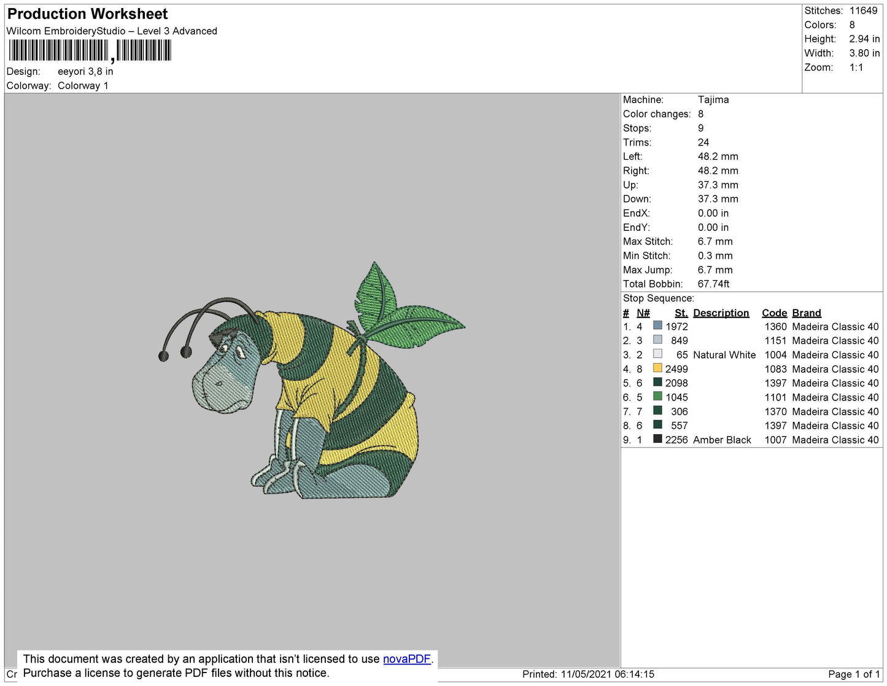Select the Colors value '8' in header
887x686 pixels.
[x=852, y=25]
